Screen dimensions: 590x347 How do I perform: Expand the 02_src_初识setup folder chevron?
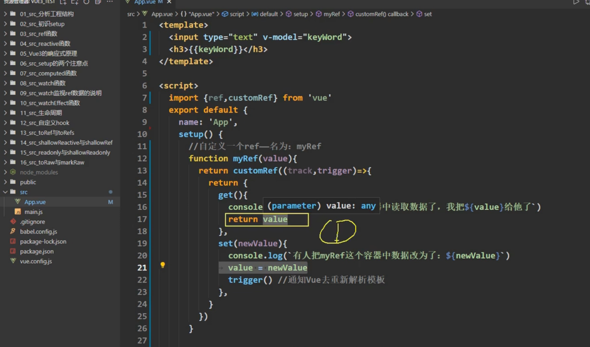click(5, 24)
